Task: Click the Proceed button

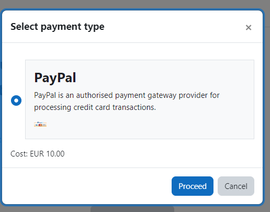Action: pyautogui.click(x=193, y=186)
